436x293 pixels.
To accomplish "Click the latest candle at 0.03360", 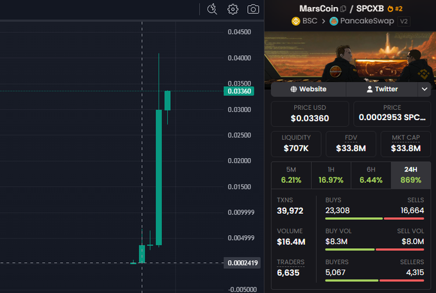I will point(168,100).
